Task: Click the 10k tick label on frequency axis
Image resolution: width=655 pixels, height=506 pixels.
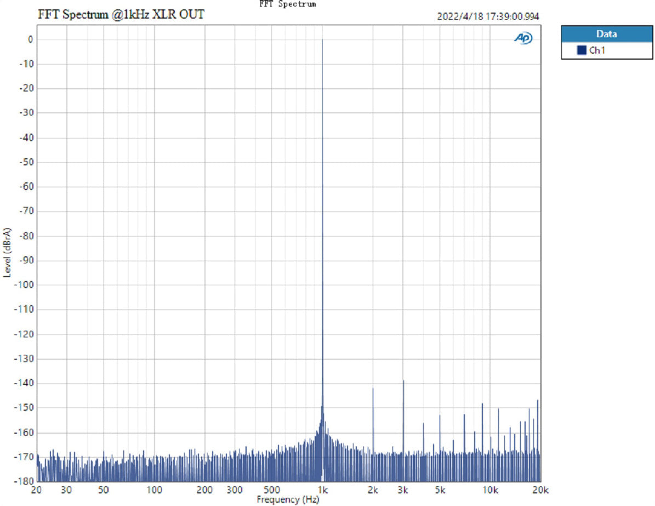Action: pos(490,490)
